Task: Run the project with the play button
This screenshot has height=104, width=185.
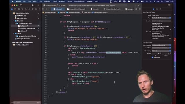Action: pyautogui.click(x=33, y=5)
